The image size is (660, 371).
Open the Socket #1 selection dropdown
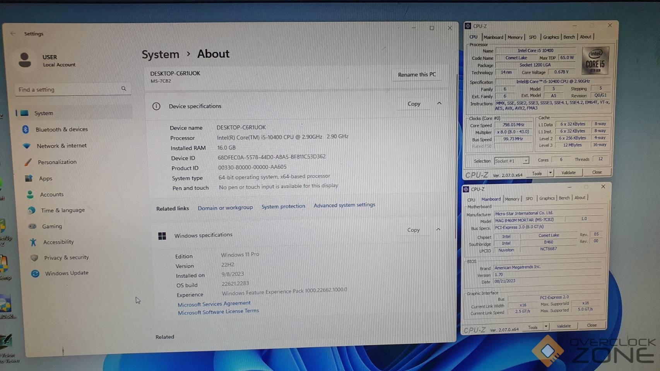pyautogui.click(x=526, y=161)
